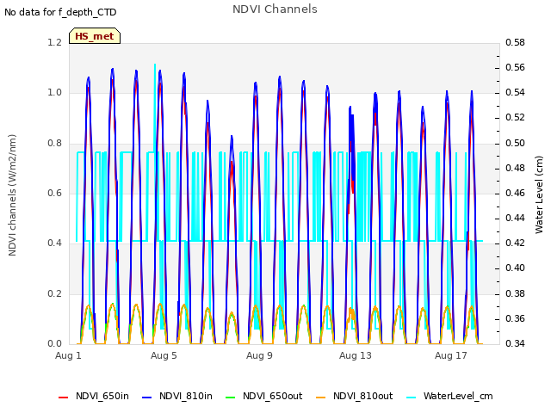This screenshot has height=413, width=551.
Task: Select the NDVI Channels chart title
Action: (275, 9)
